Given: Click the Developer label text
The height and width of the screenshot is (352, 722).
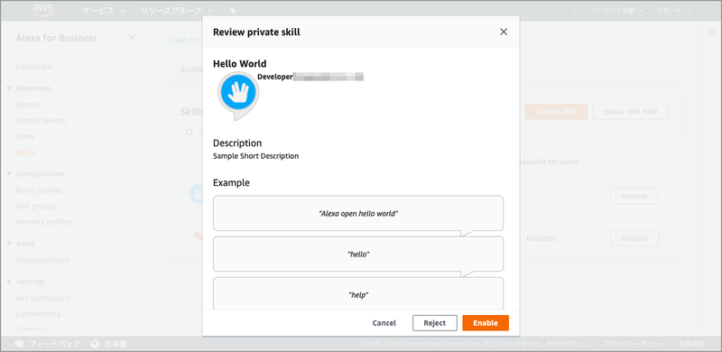Looking at the screenshot, I should point(275,77).
